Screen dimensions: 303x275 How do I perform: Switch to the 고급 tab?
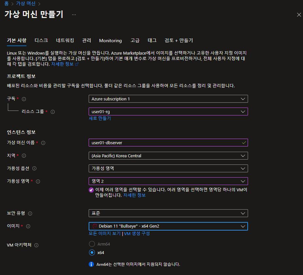(x=135, y=41)
